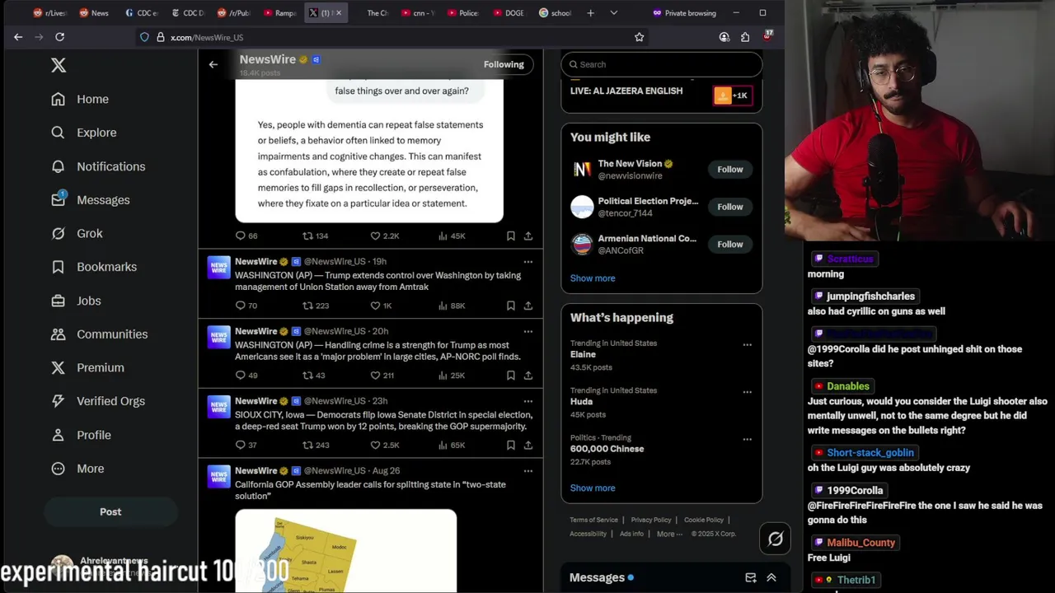Compose new message in Messages drawer
The image size is (1055, 593).
(751, 578)
